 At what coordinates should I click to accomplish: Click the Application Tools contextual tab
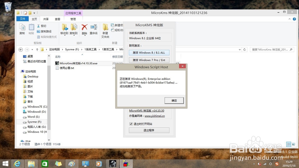[73, 13]
